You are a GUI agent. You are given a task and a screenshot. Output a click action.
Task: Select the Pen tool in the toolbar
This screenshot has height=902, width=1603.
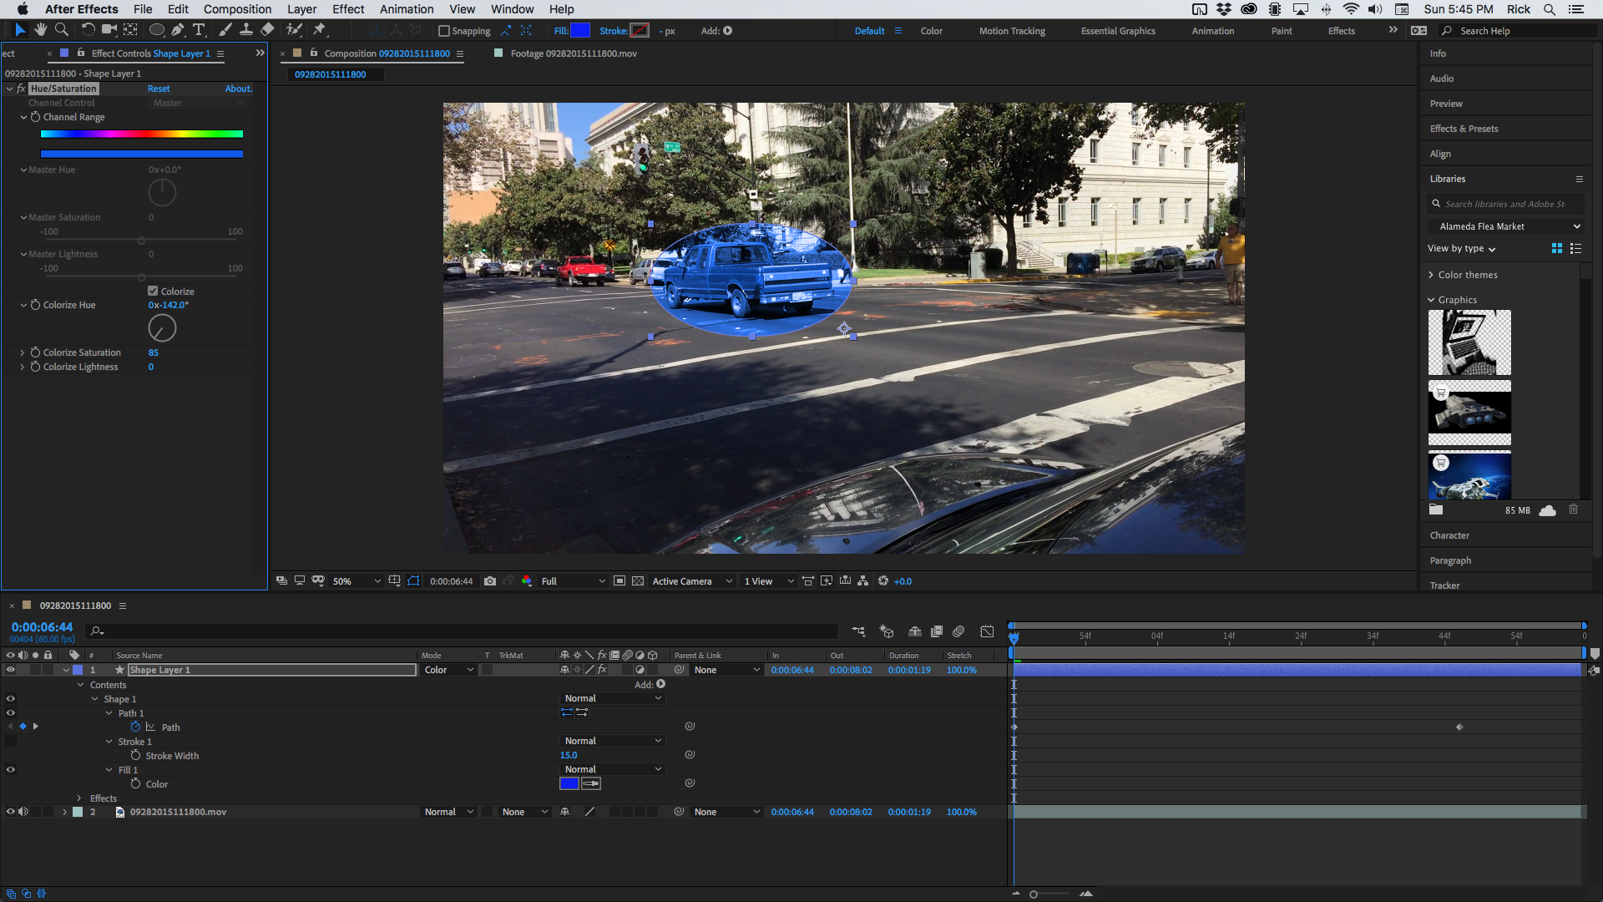(178, 30)
